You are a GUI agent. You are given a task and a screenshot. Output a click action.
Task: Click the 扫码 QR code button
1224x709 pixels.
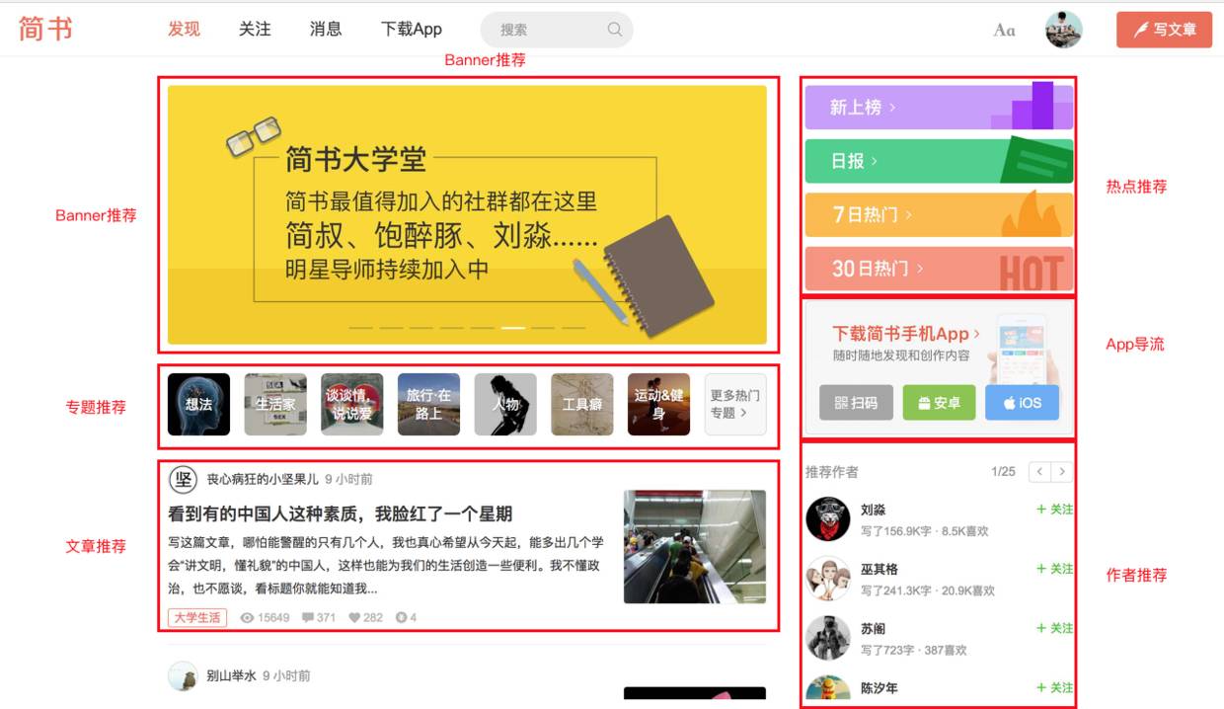point(856,403)
